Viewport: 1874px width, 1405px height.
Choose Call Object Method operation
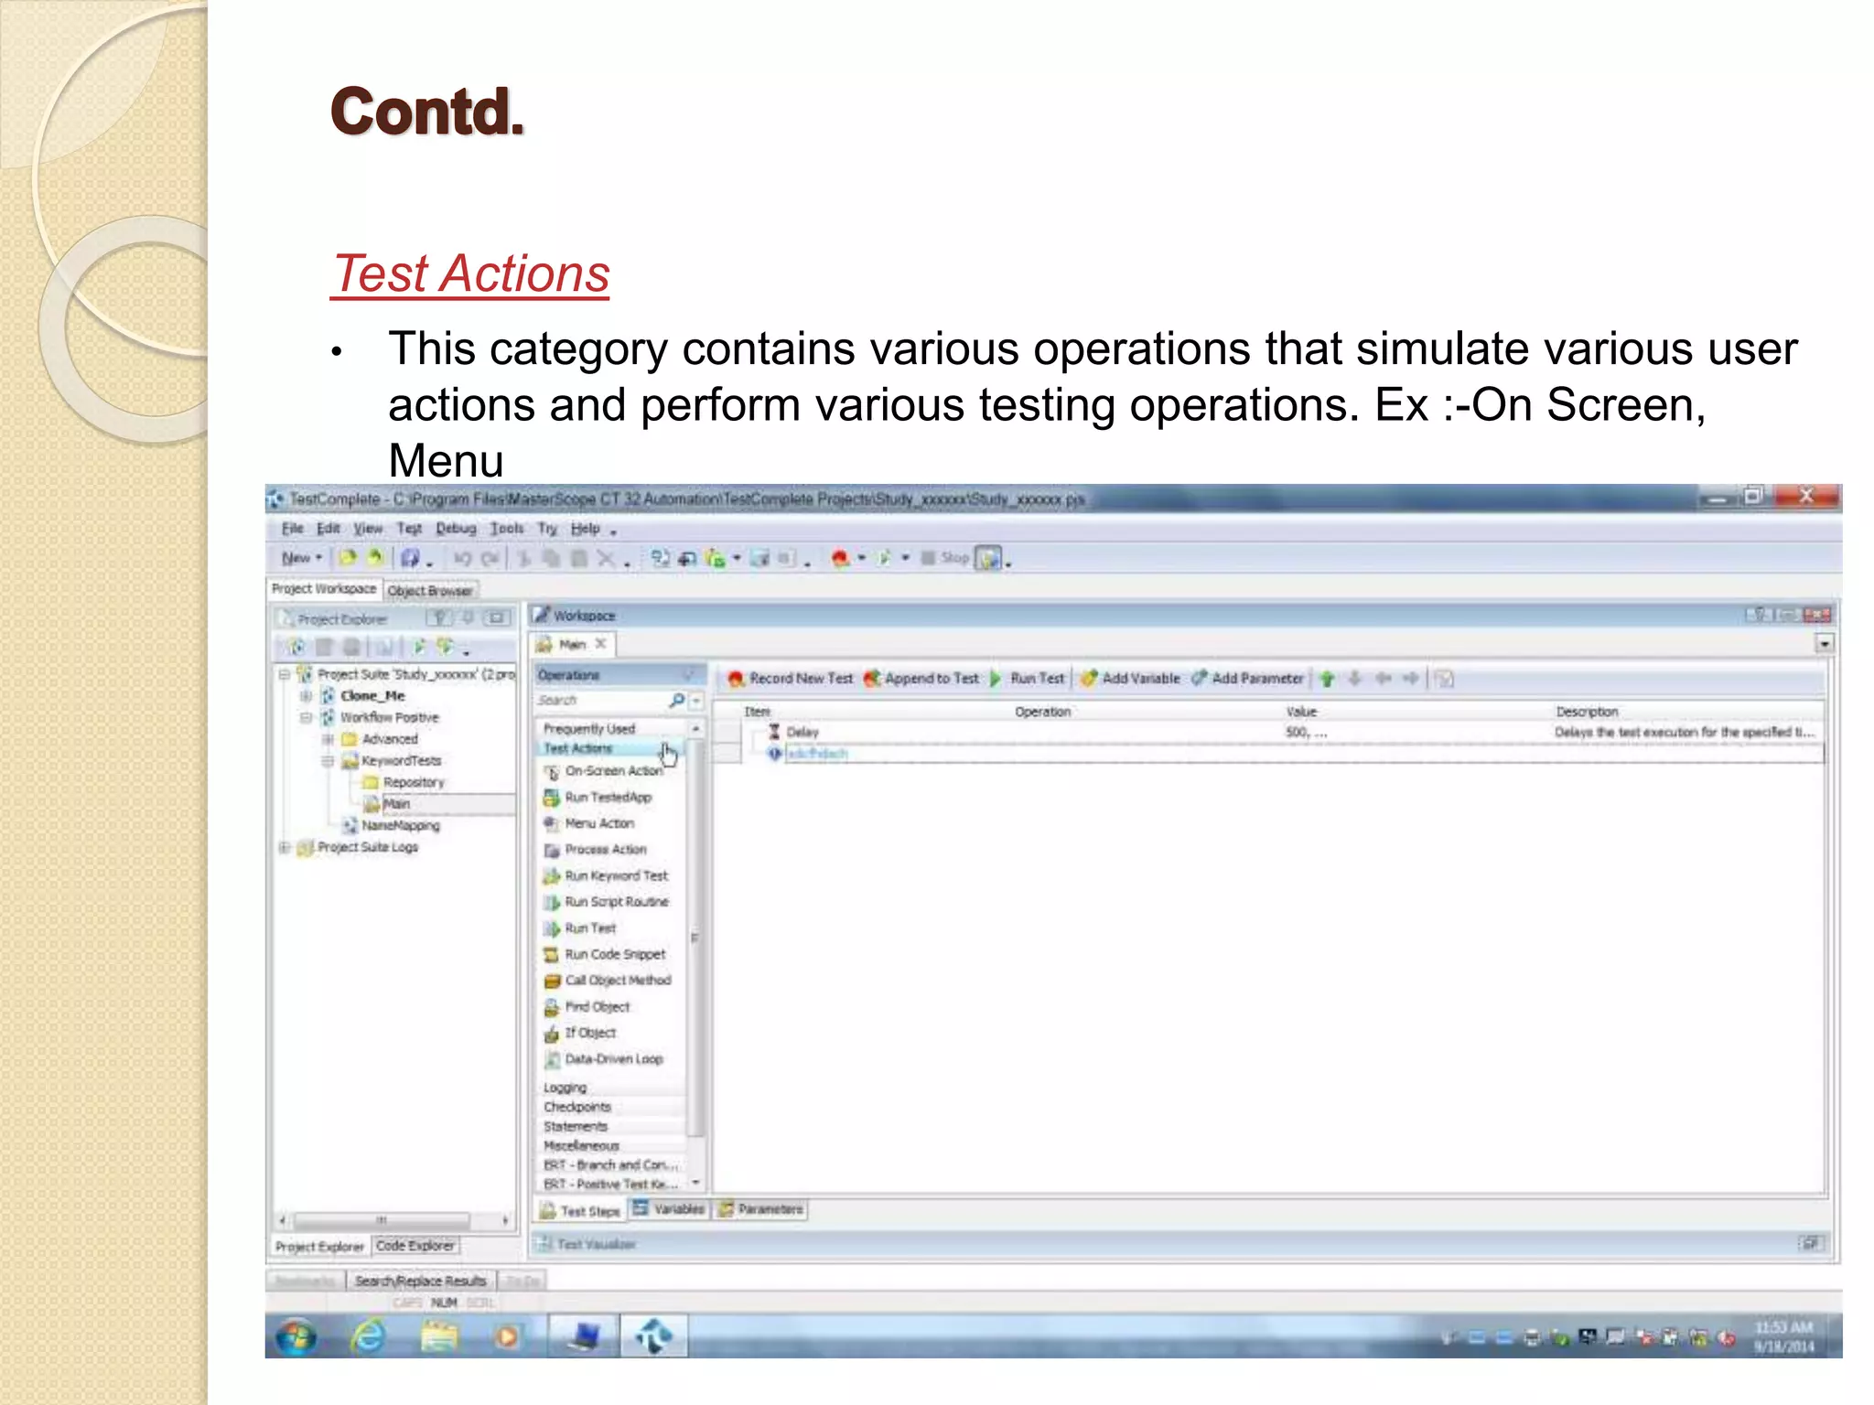coord(617,981)
